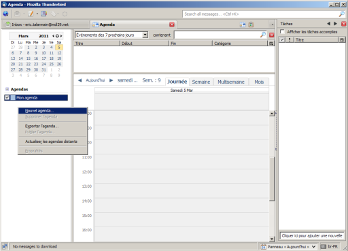348x251 pixels.
Task: Toggle Afficher les tâches accomplies checkbox
Action: [x=282, y=32]
